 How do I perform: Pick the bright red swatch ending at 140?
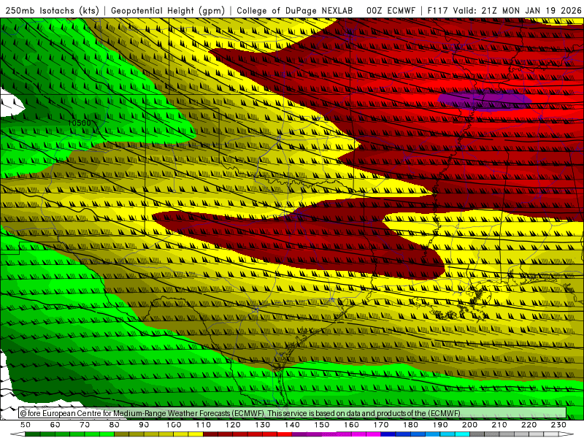285,434
